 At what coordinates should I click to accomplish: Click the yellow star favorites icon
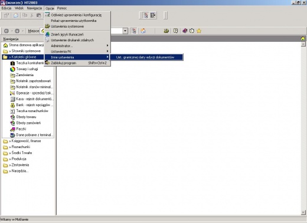[x=199, y=31]
